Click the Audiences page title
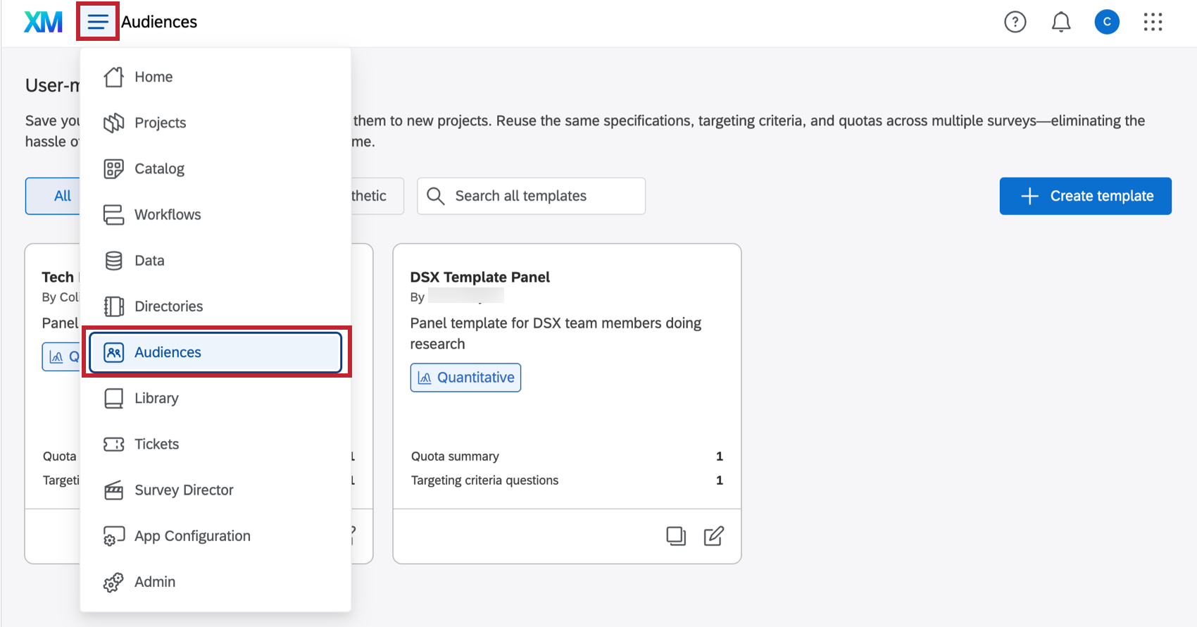This screenshot has height=627, width=1197. pos(159,22)
